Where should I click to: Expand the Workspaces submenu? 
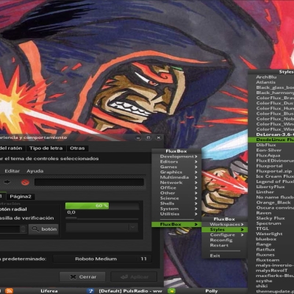[x=225, y=224]
